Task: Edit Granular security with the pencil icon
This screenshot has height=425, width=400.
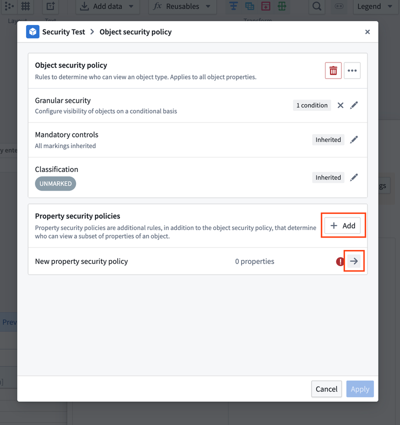Action: point(354,105)
